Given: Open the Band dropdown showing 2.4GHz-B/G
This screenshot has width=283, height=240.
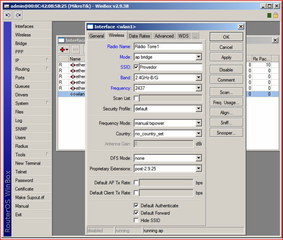Looking at the screenshot, I should pyautogui.click(x=199, y=77).
